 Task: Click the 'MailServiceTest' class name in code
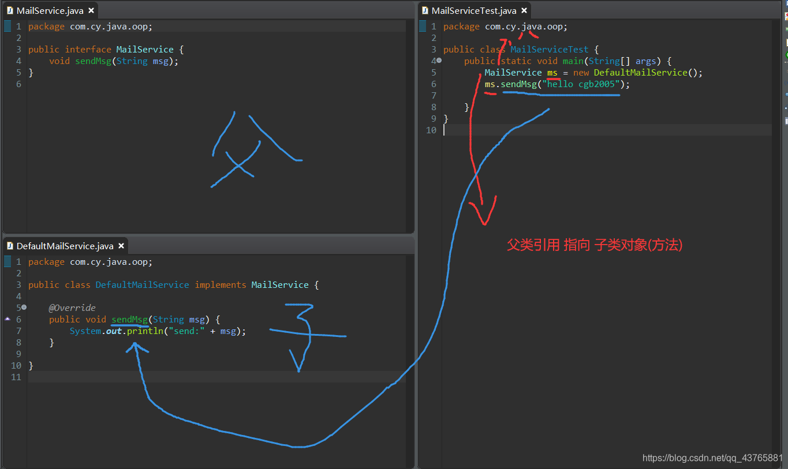(x=550, y=50)
